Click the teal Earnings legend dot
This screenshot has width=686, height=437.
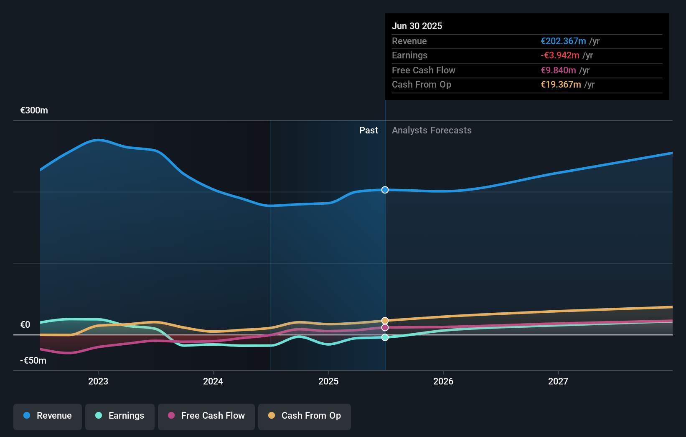(99, 415)
